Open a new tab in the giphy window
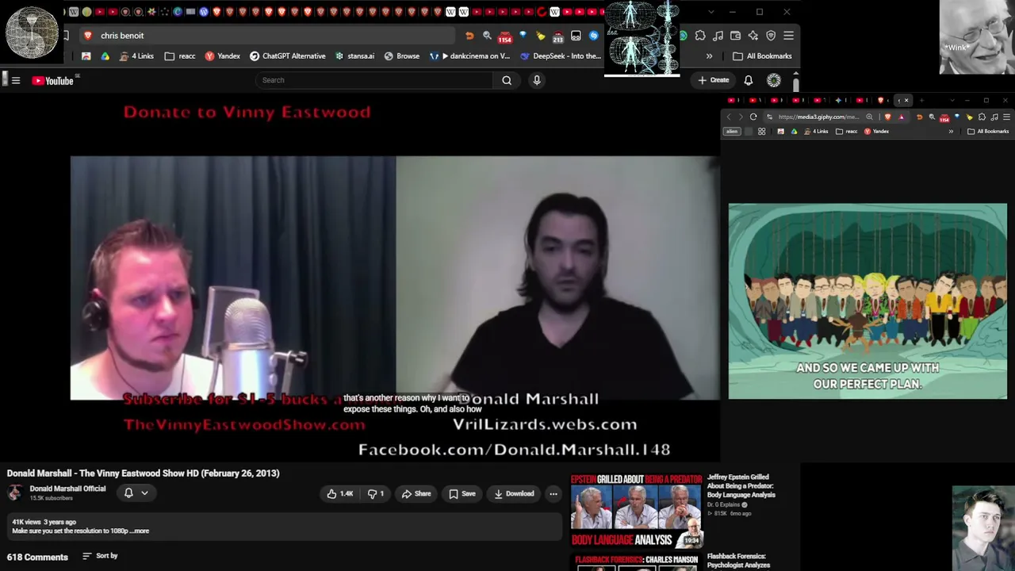Screen dimensions: 1015x571 [x=921, y=101]
